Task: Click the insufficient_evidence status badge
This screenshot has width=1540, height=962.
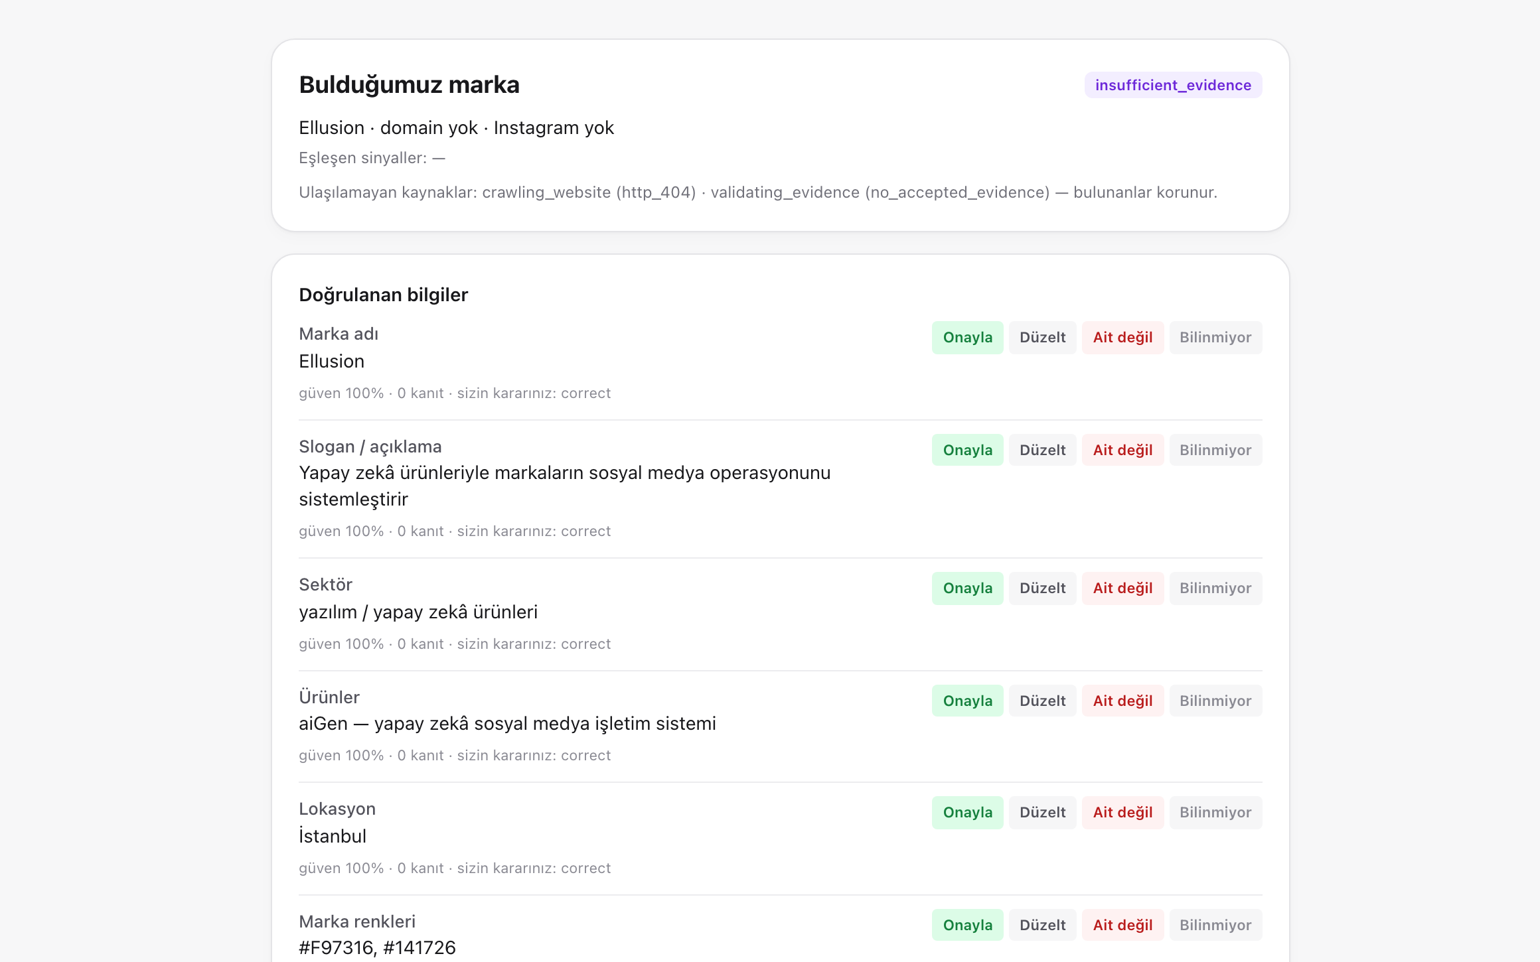Action: [1173, 86]
